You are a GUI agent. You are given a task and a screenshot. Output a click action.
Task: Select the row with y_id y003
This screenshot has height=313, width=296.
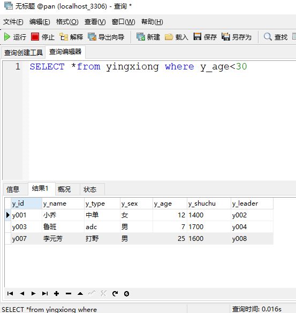[139, 227]
